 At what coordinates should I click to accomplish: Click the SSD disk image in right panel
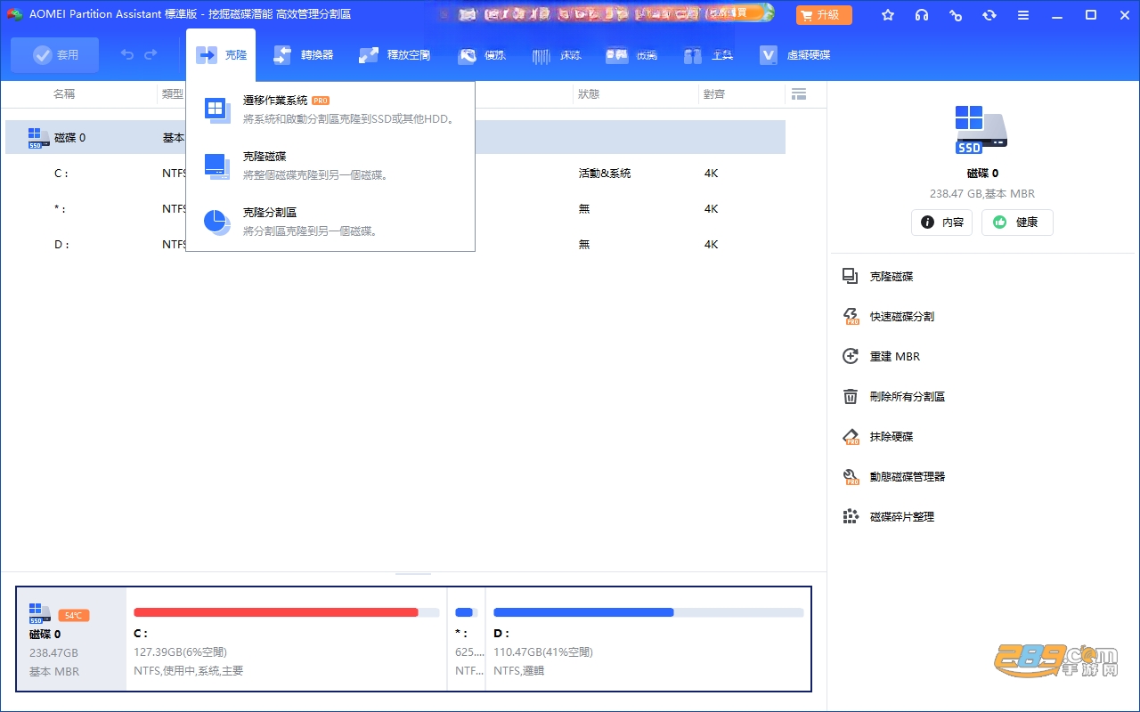(x=981, y=130)
